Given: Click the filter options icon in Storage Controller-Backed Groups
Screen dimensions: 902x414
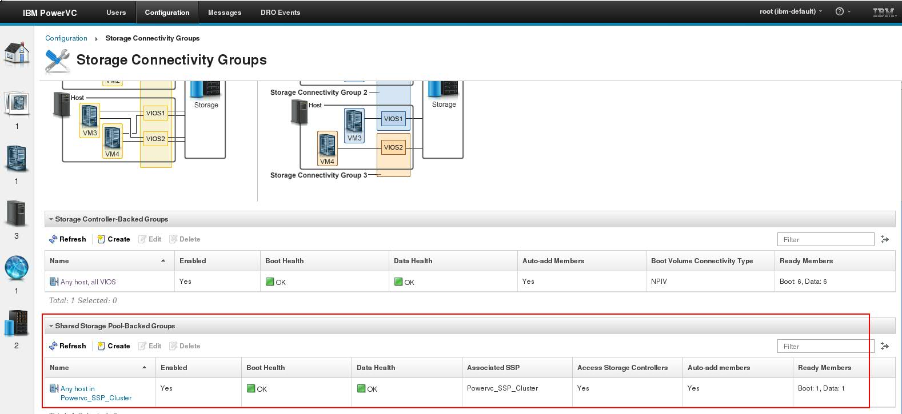Looking at the screenshot, I should point(885,239).
